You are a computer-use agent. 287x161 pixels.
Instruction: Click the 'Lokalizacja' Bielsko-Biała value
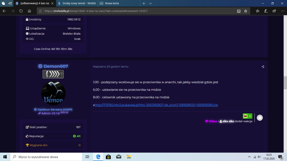click(x=71, y=34)
